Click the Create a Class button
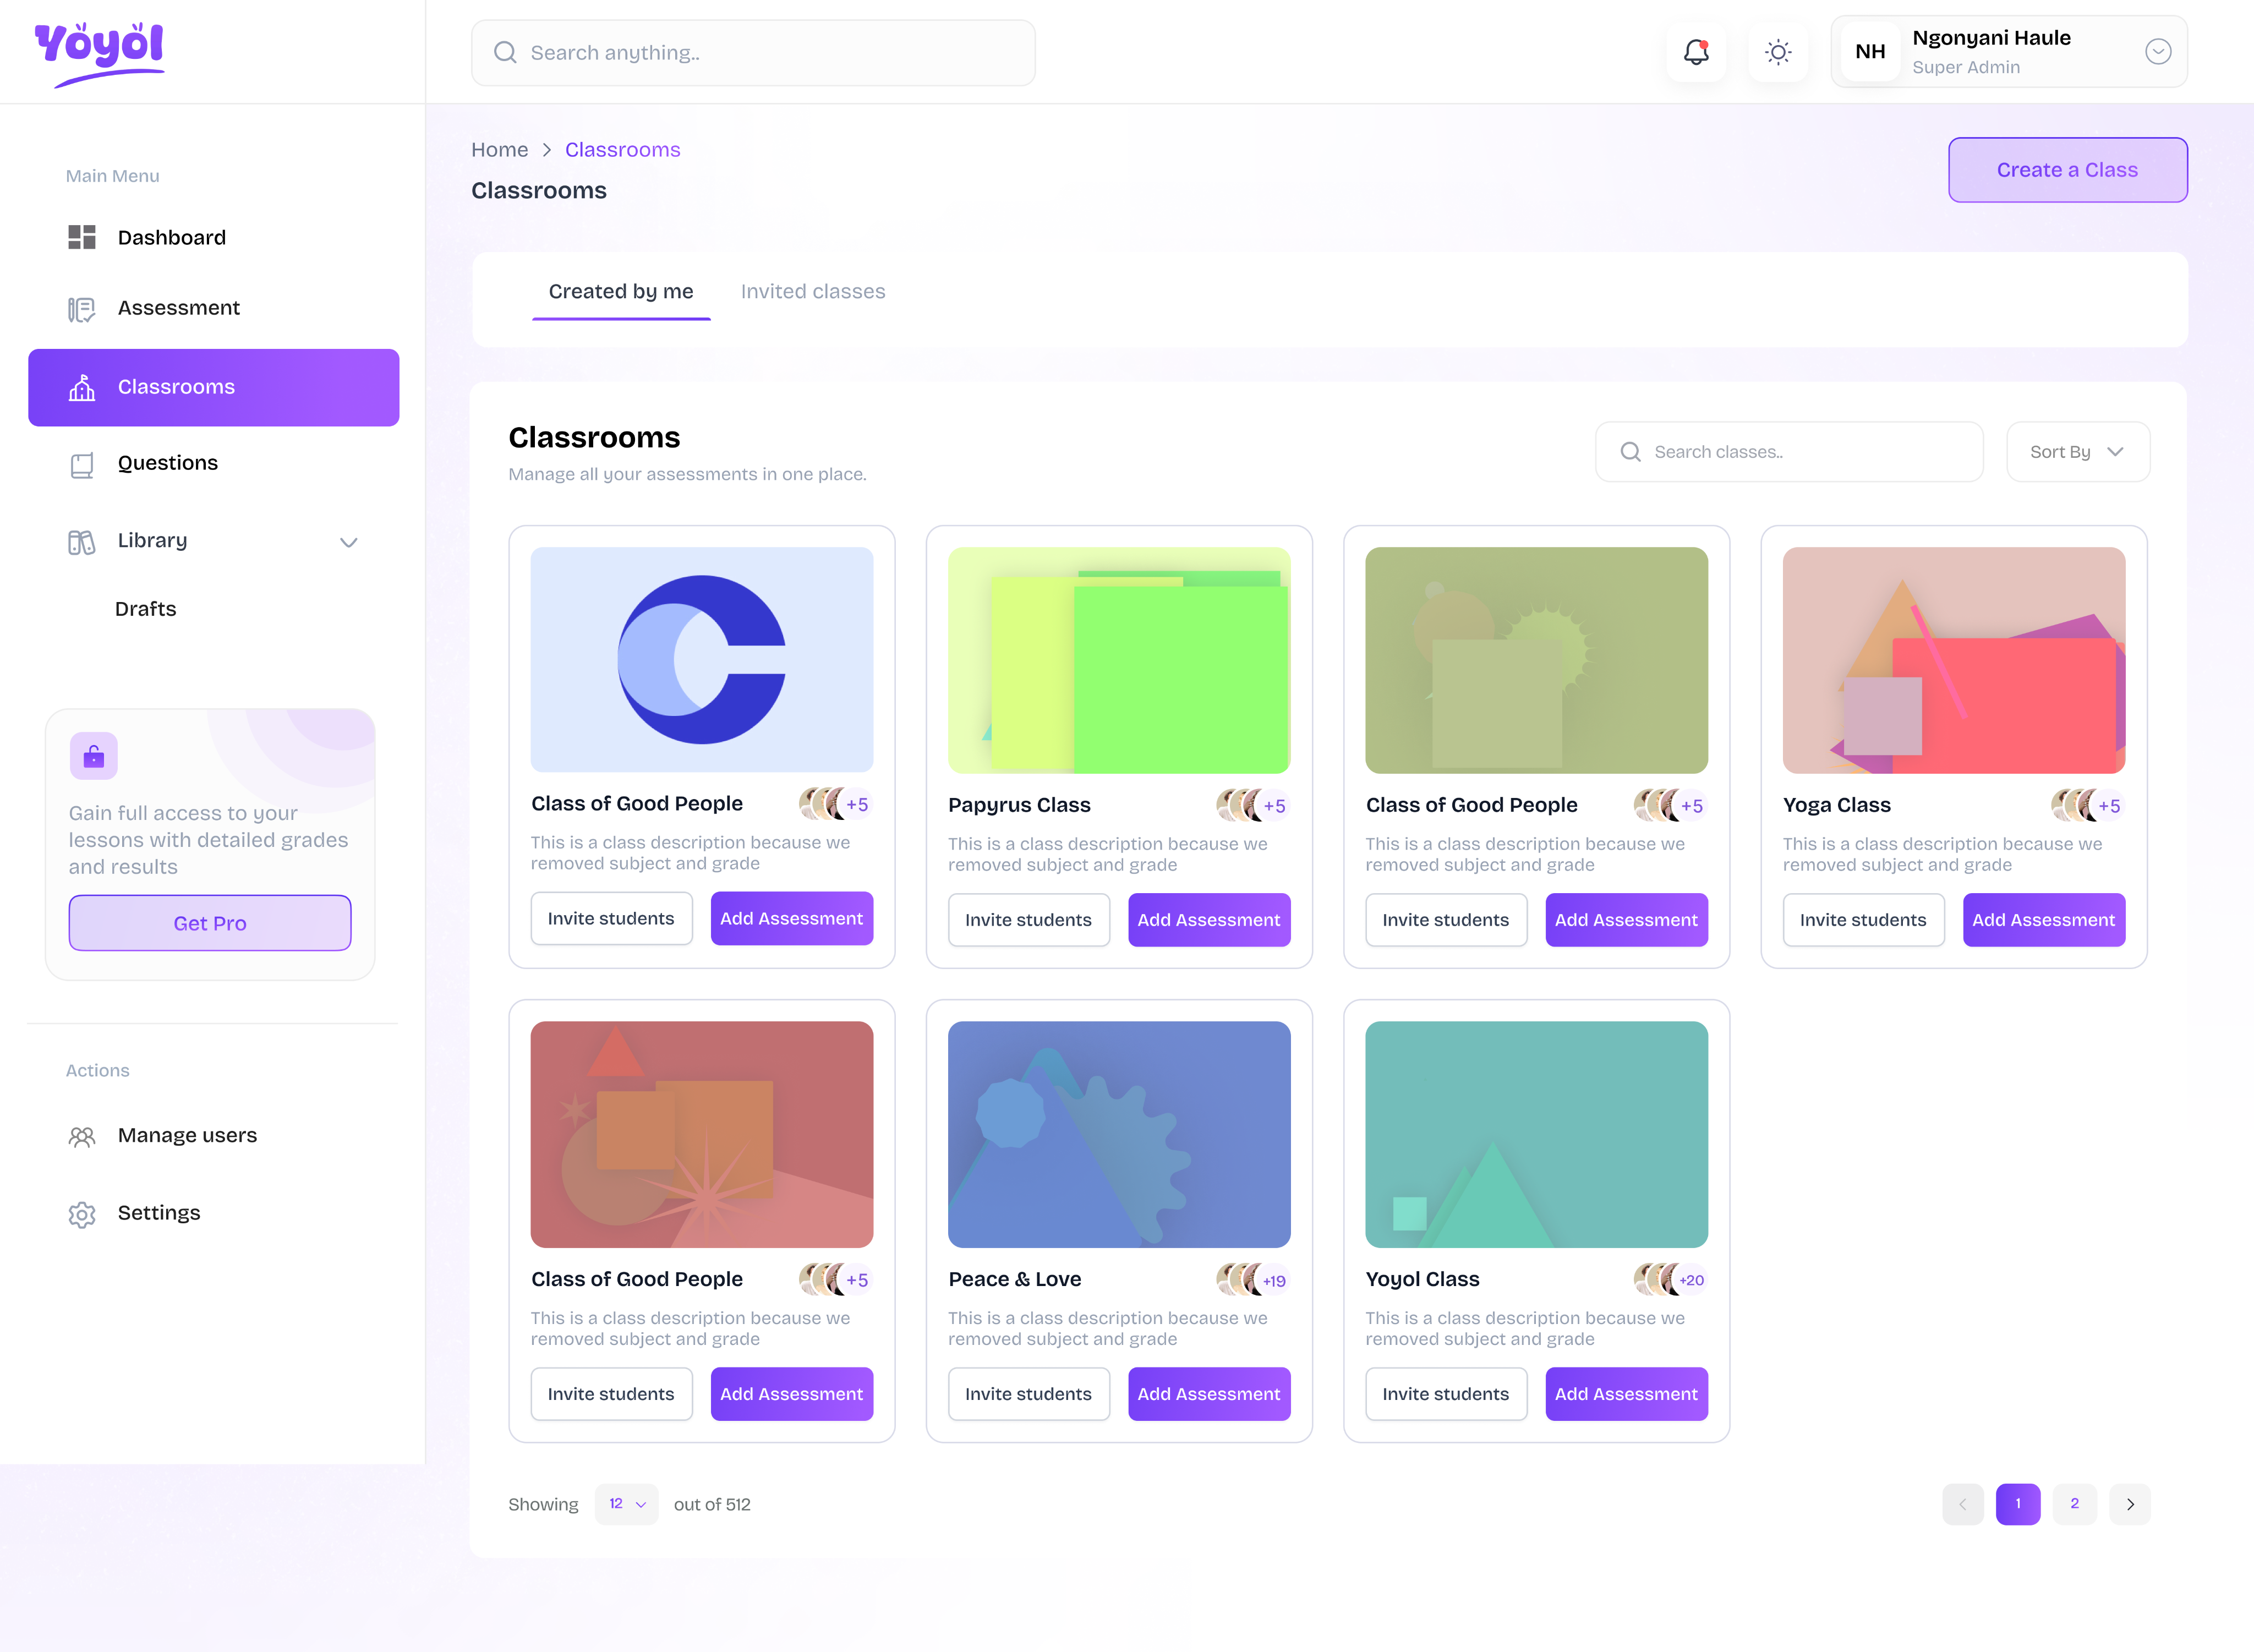 [x=2067, y=170]
